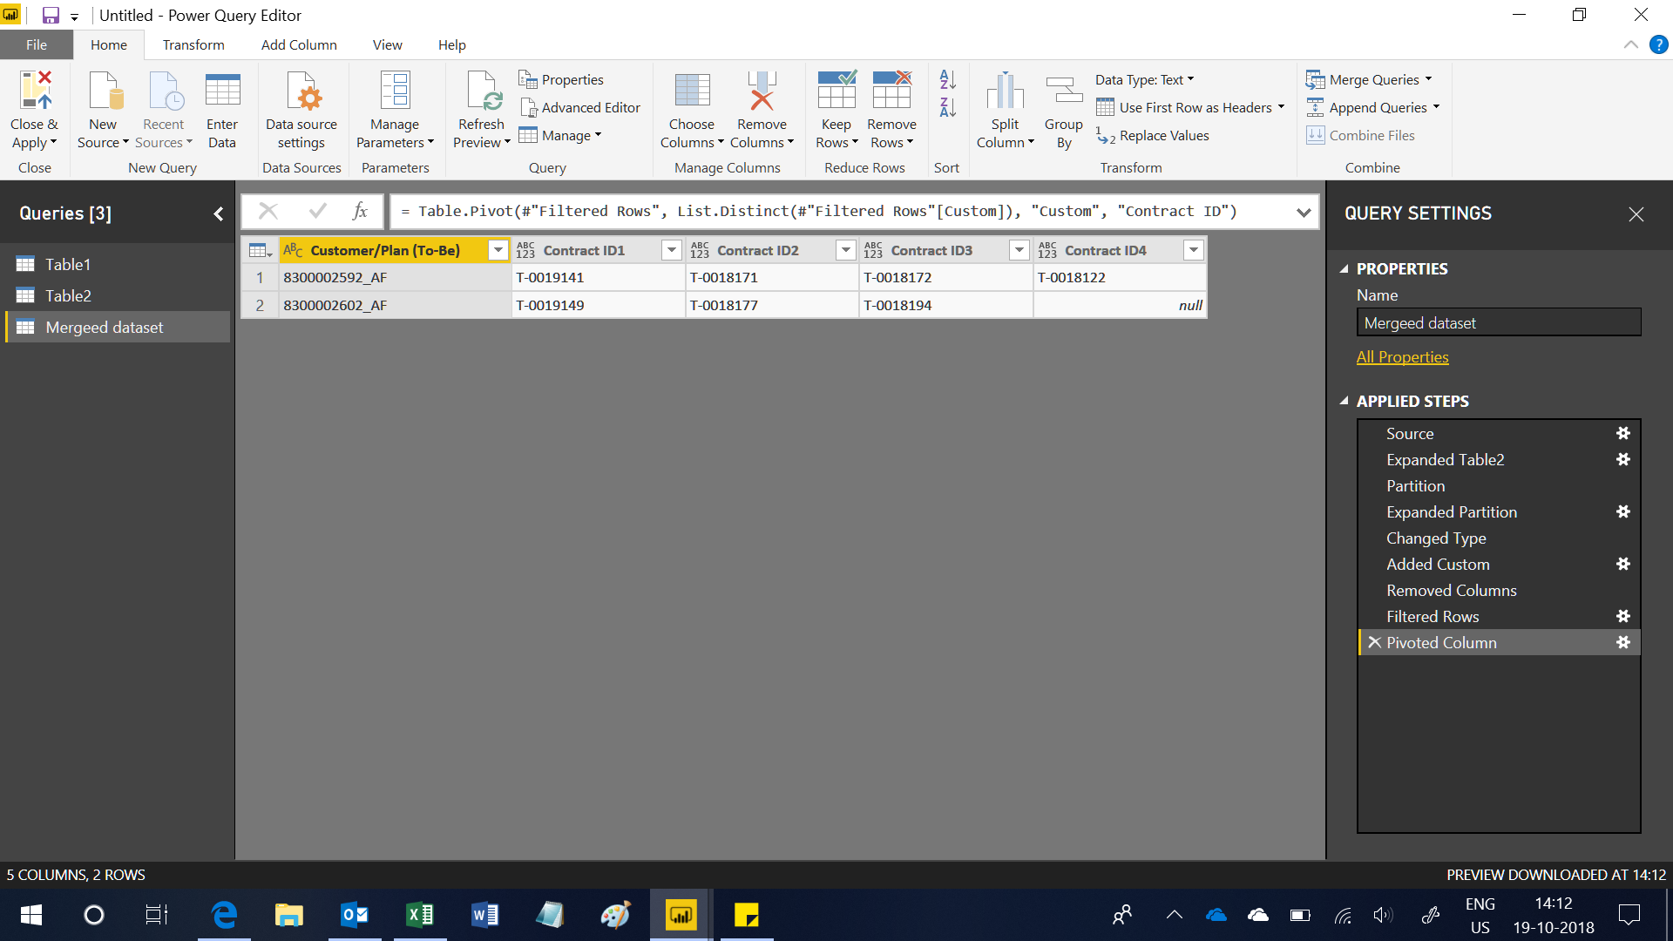Click the Group By icon
Image resolution: width=1673 pixels, height=941 pixels.
pos(1064,91)
